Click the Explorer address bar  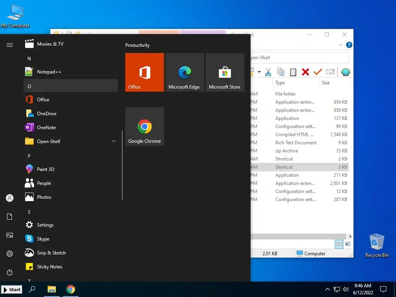[x=300, y=58]
